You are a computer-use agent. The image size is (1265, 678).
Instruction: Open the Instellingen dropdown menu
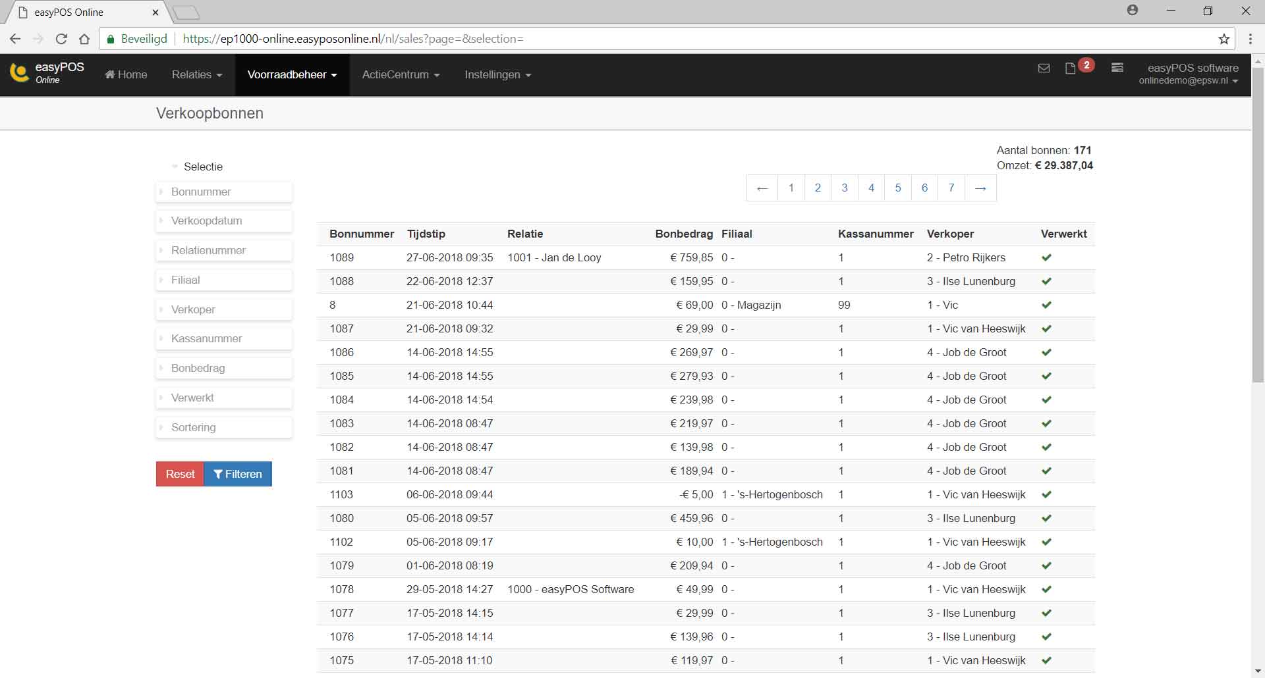point(497,74)
